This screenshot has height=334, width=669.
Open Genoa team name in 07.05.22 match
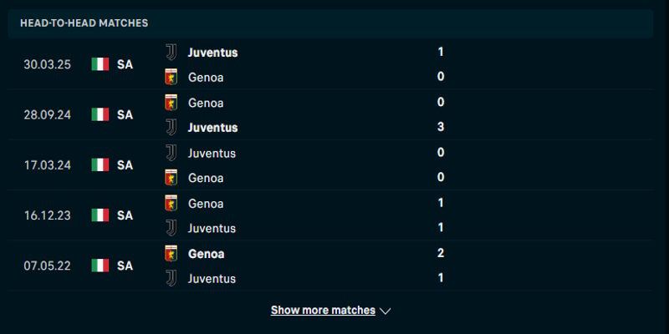206,254
